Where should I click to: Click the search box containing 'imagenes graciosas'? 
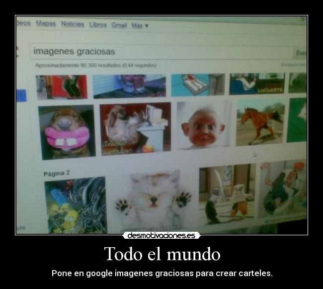click(x=161, y=52)
